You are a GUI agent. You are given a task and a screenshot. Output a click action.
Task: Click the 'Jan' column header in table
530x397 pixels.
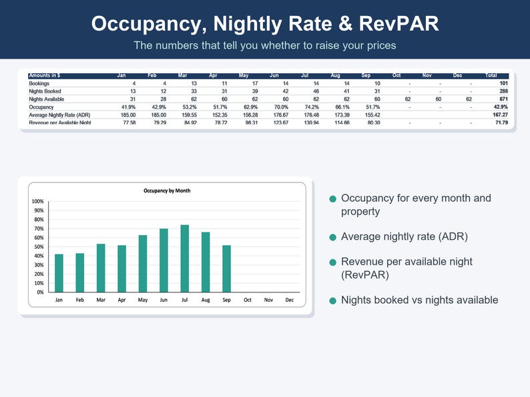click(121, 75)
